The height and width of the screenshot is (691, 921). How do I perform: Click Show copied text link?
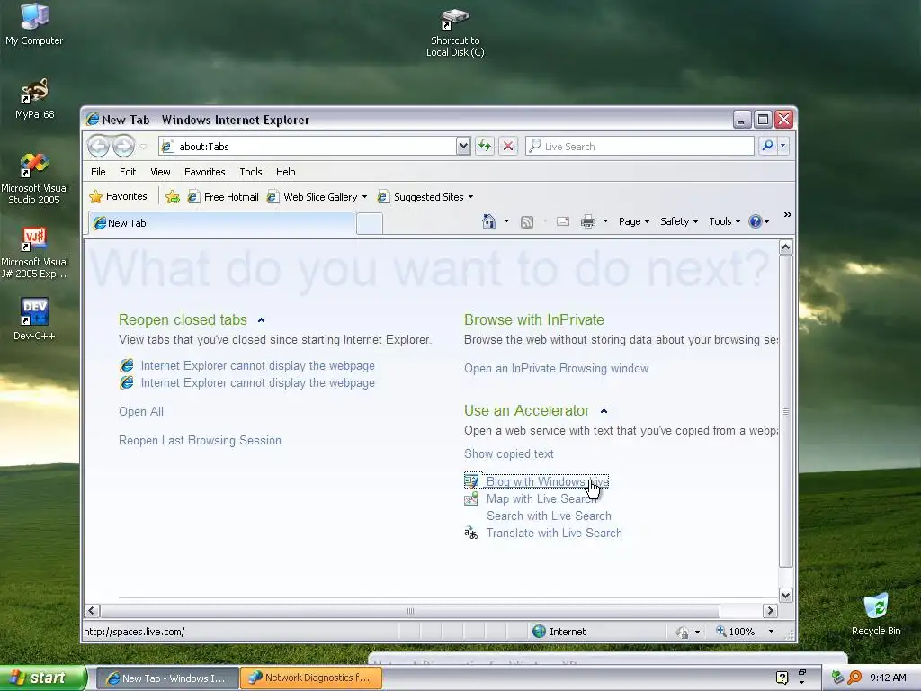tap(509, 454)
